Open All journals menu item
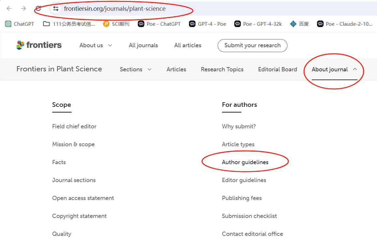This screenshot has height=244, width=377. point(143,45)
